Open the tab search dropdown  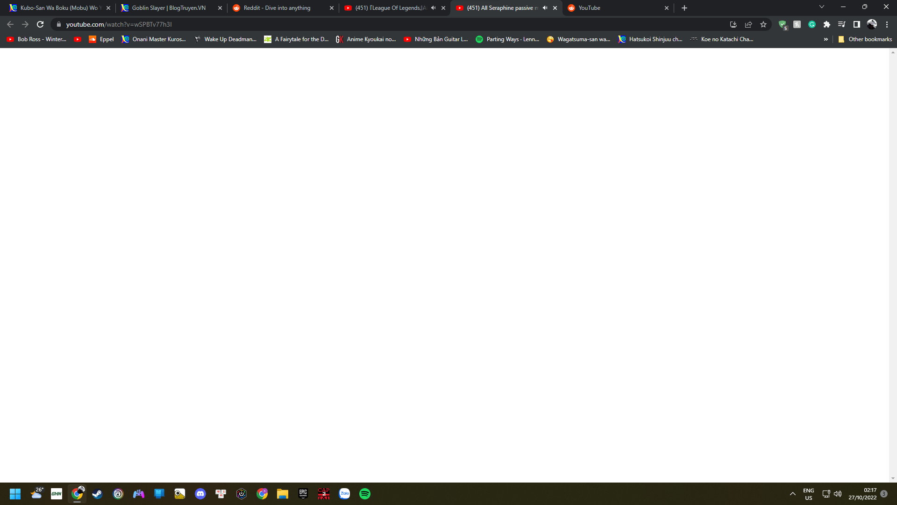tap(821, 7)
